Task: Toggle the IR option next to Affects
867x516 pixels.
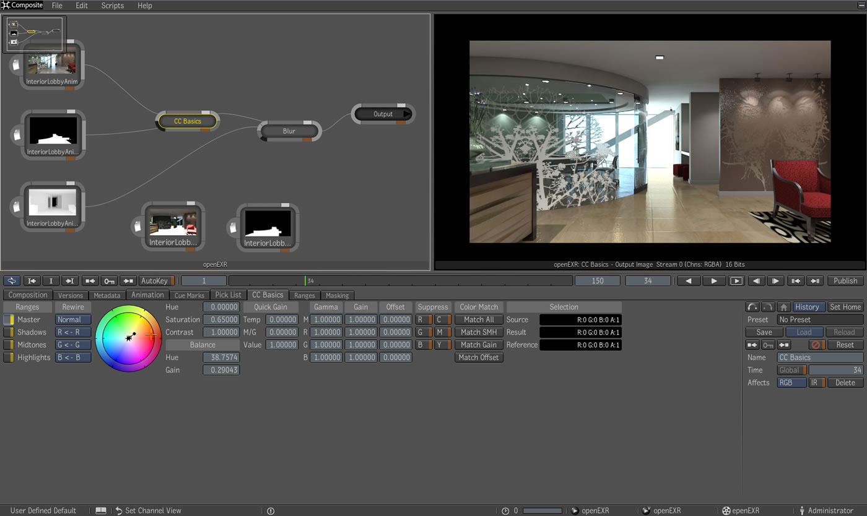Action: point(817,382)
